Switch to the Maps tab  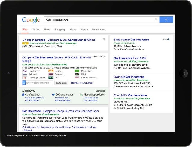(x=73, y=29)
